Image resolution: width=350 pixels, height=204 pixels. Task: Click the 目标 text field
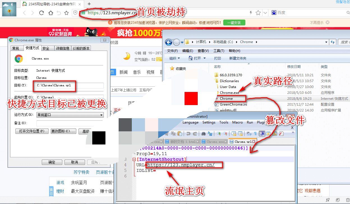tap(70, 86)
